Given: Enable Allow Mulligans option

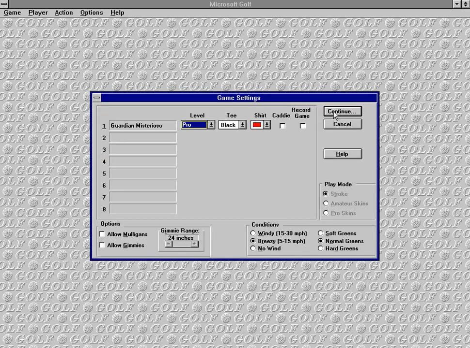Looking at the screenshot, I should 102,234.
